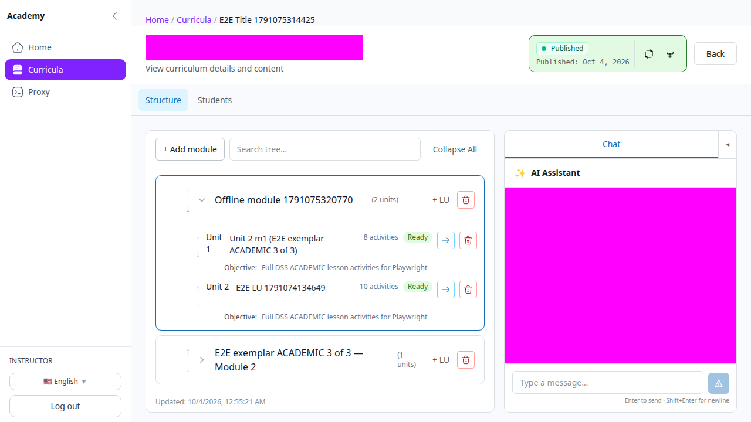Click the Ready badge on Unit 2 m1
The width and height of the screenshot is (751, 422).
tap(418, 237)
